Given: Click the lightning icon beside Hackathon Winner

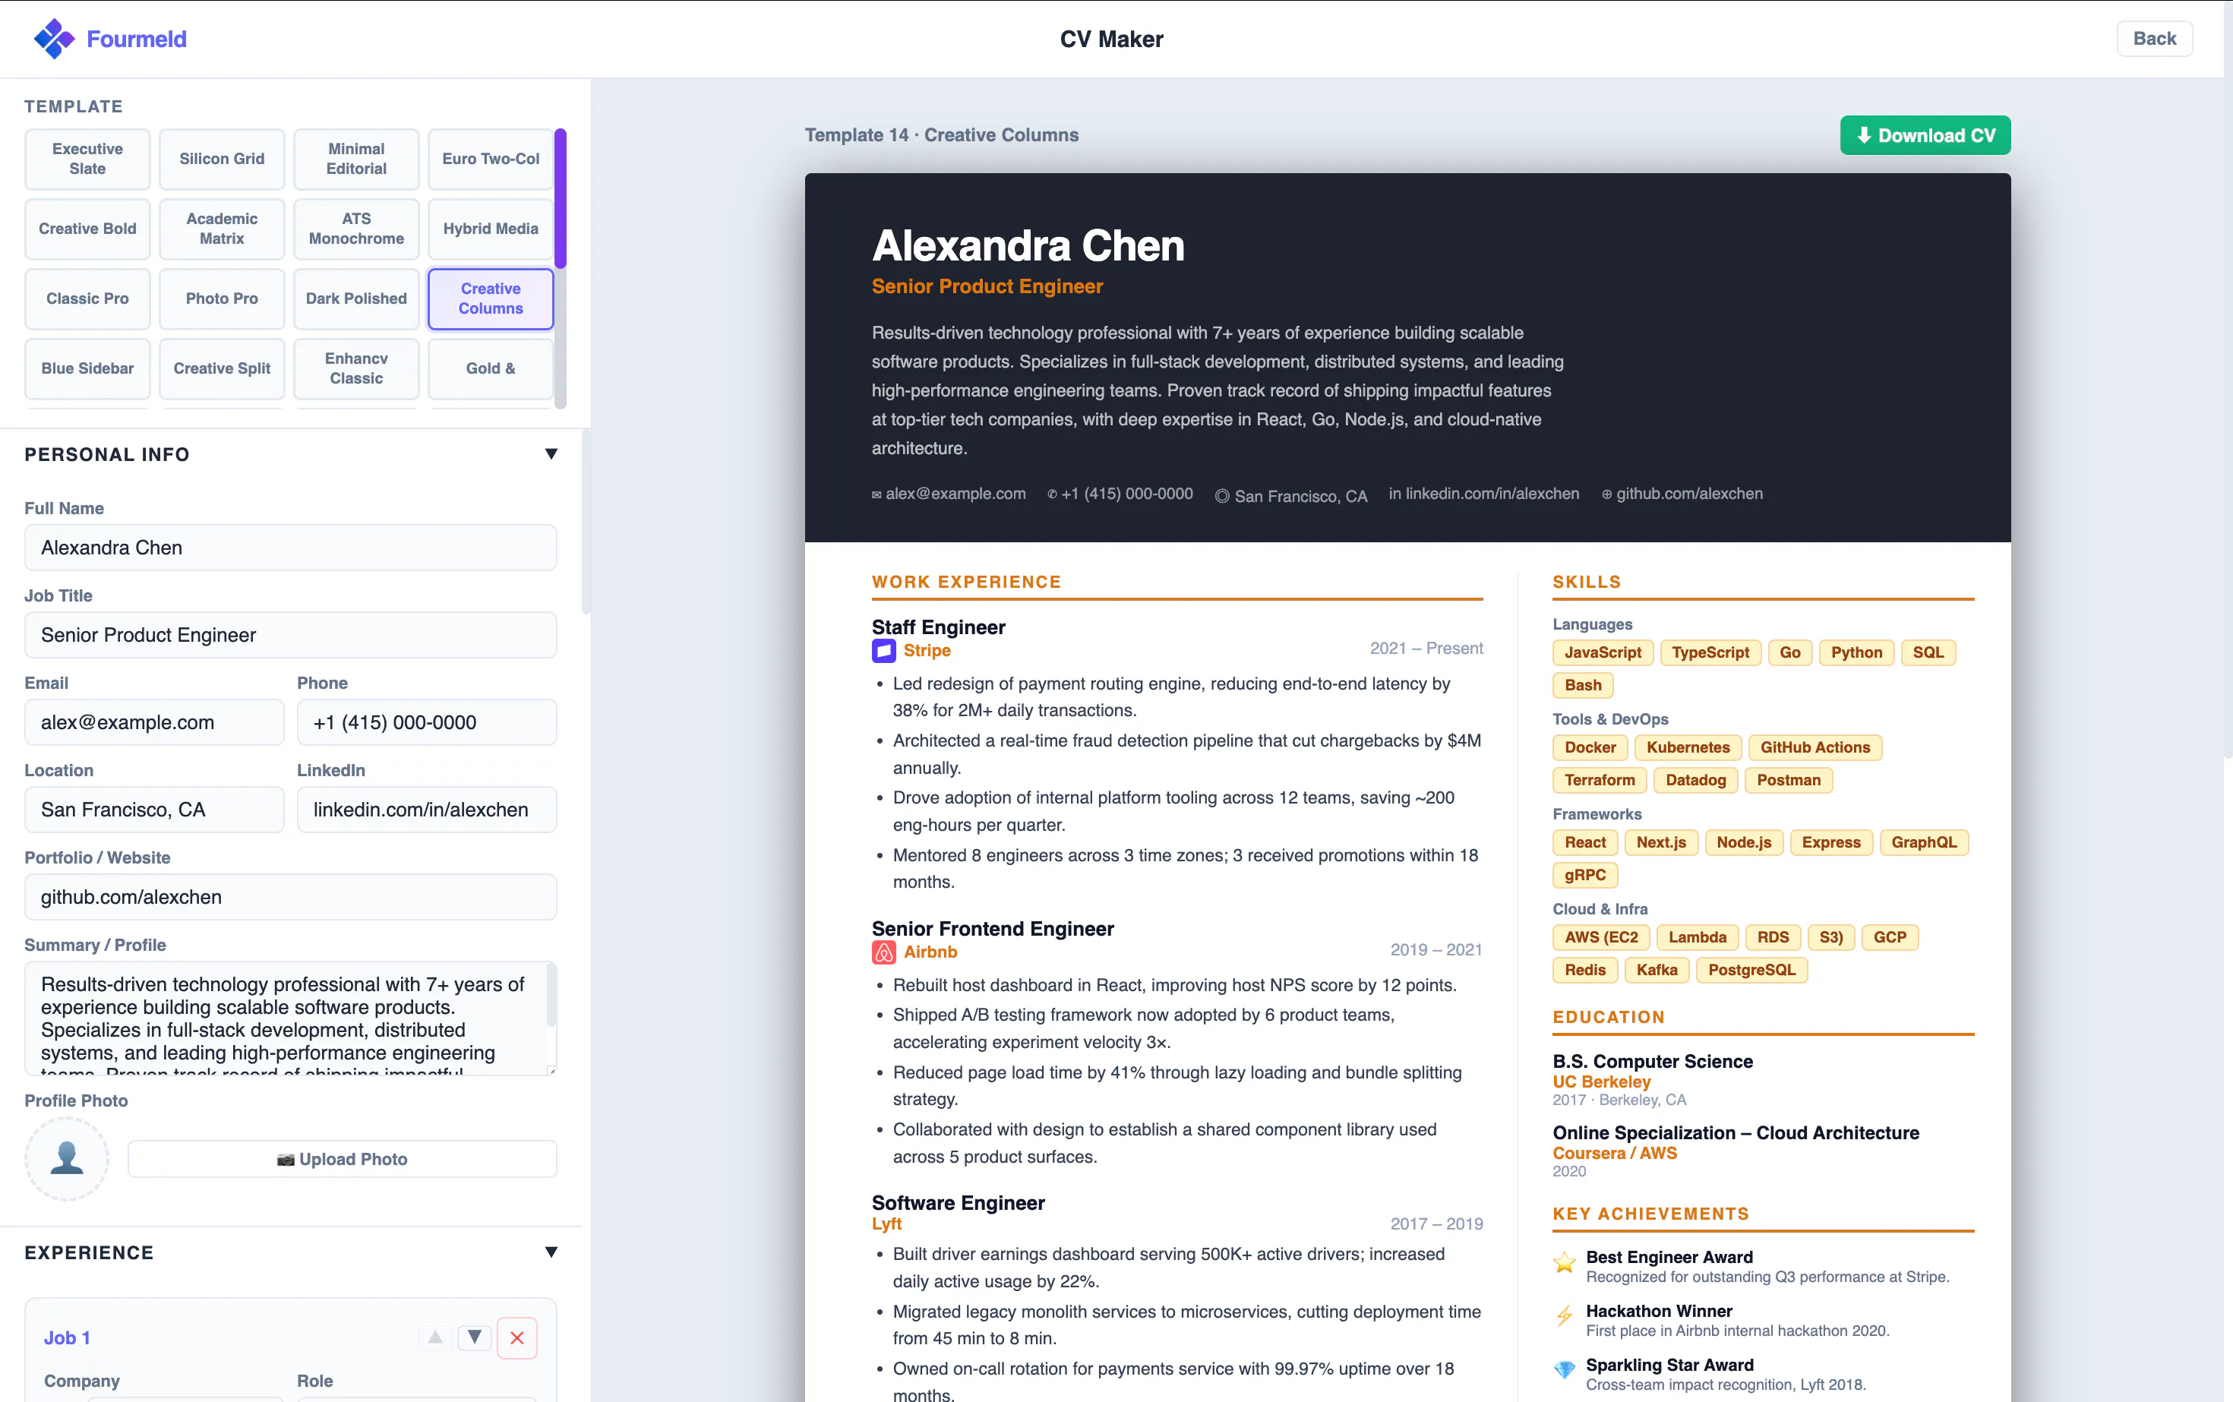Looking at the screenshot, I should [x=1565, y=1317].
